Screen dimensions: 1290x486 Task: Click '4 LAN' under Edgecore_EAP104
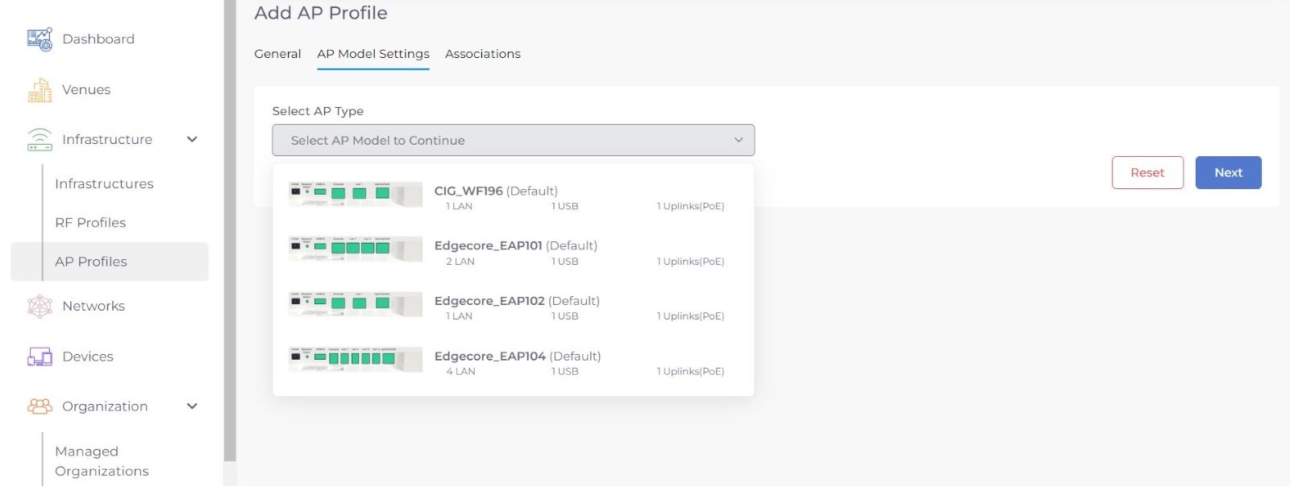pyautogui.click(x=461, y=372)
